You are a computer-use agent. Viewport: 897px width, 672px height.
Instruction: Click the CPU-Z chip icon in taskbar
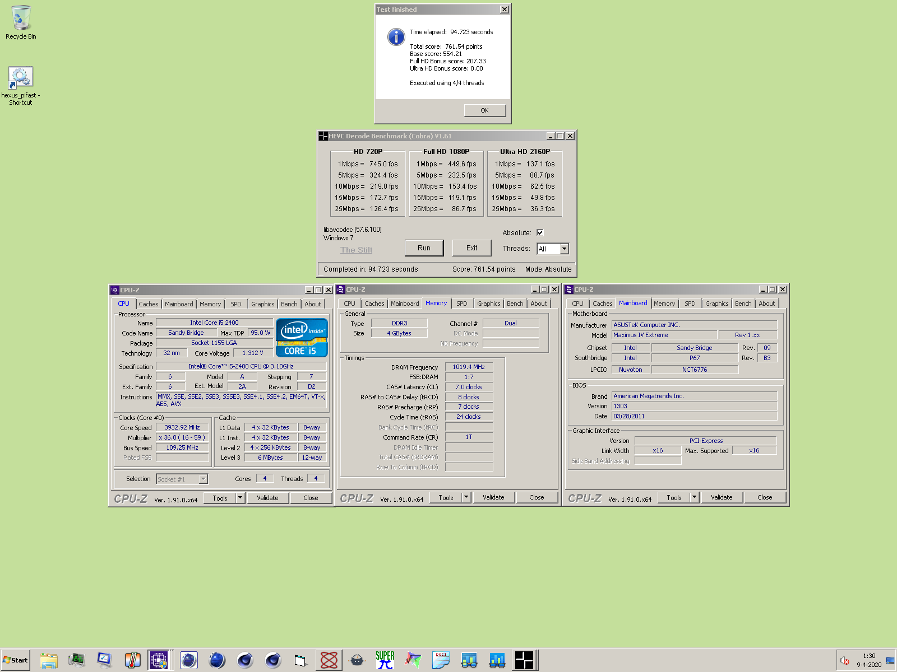tap(159, 660)
